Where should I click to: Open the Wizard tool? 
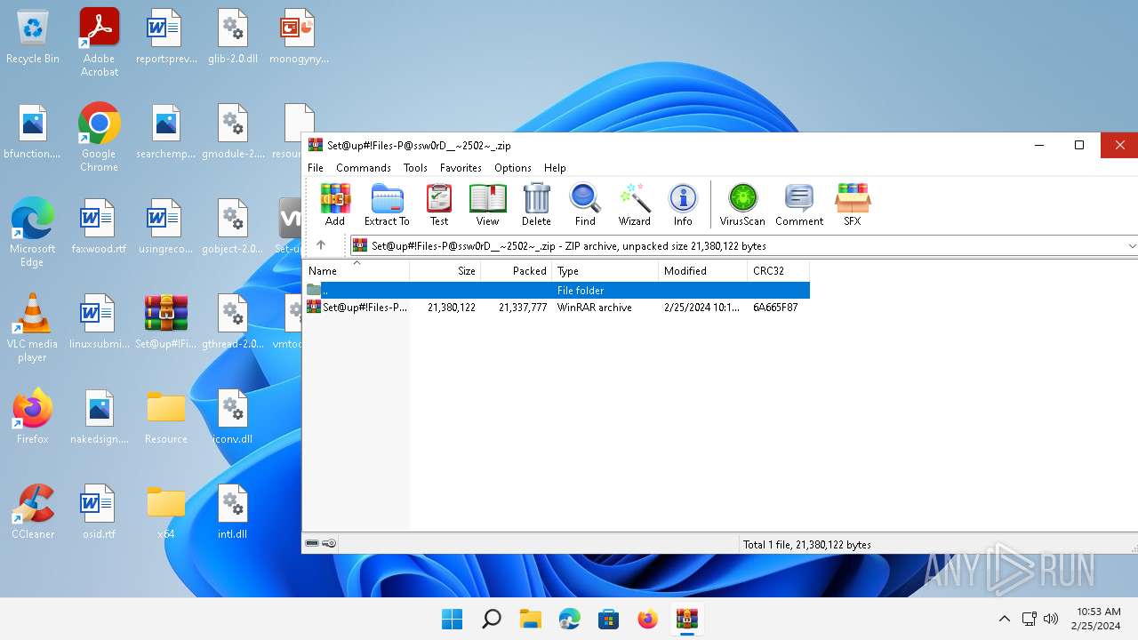(635, 205)
